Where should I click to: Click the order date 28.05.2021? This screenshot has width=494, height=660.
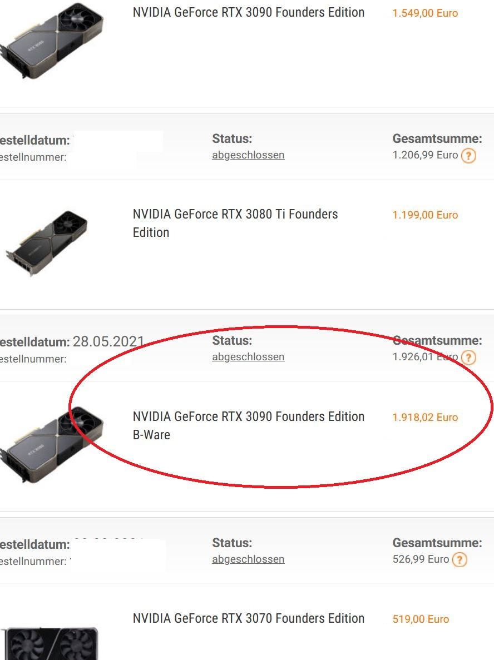108,341
